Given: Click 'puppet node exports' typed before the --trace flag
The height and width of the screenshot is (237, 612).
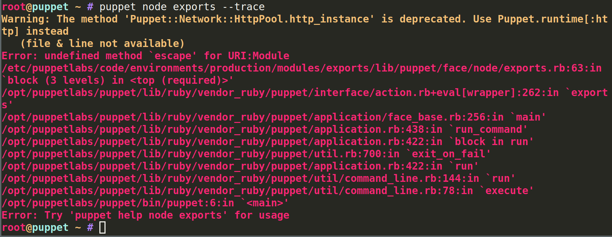Looking at the screenshot, I should point(158,7).
